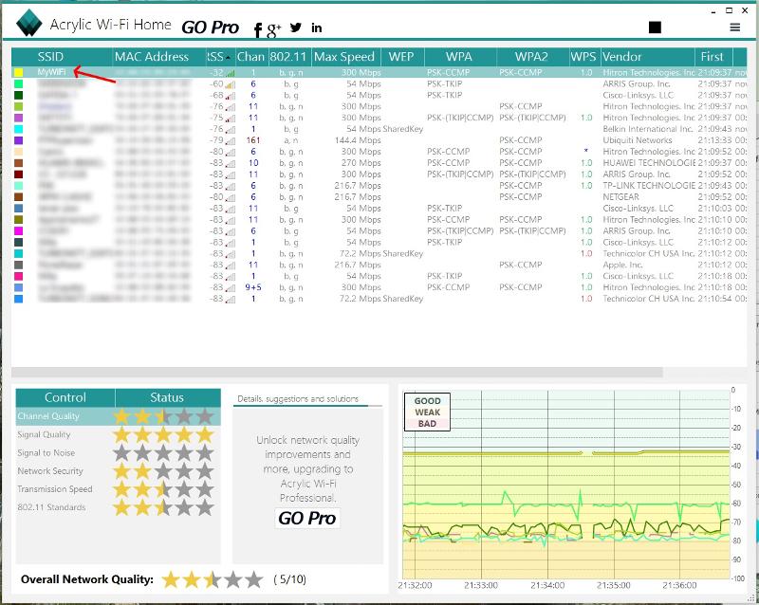Click the signal bars icon beside -68 RSSI
The image size is (759, 605).
tap(230, 96)
